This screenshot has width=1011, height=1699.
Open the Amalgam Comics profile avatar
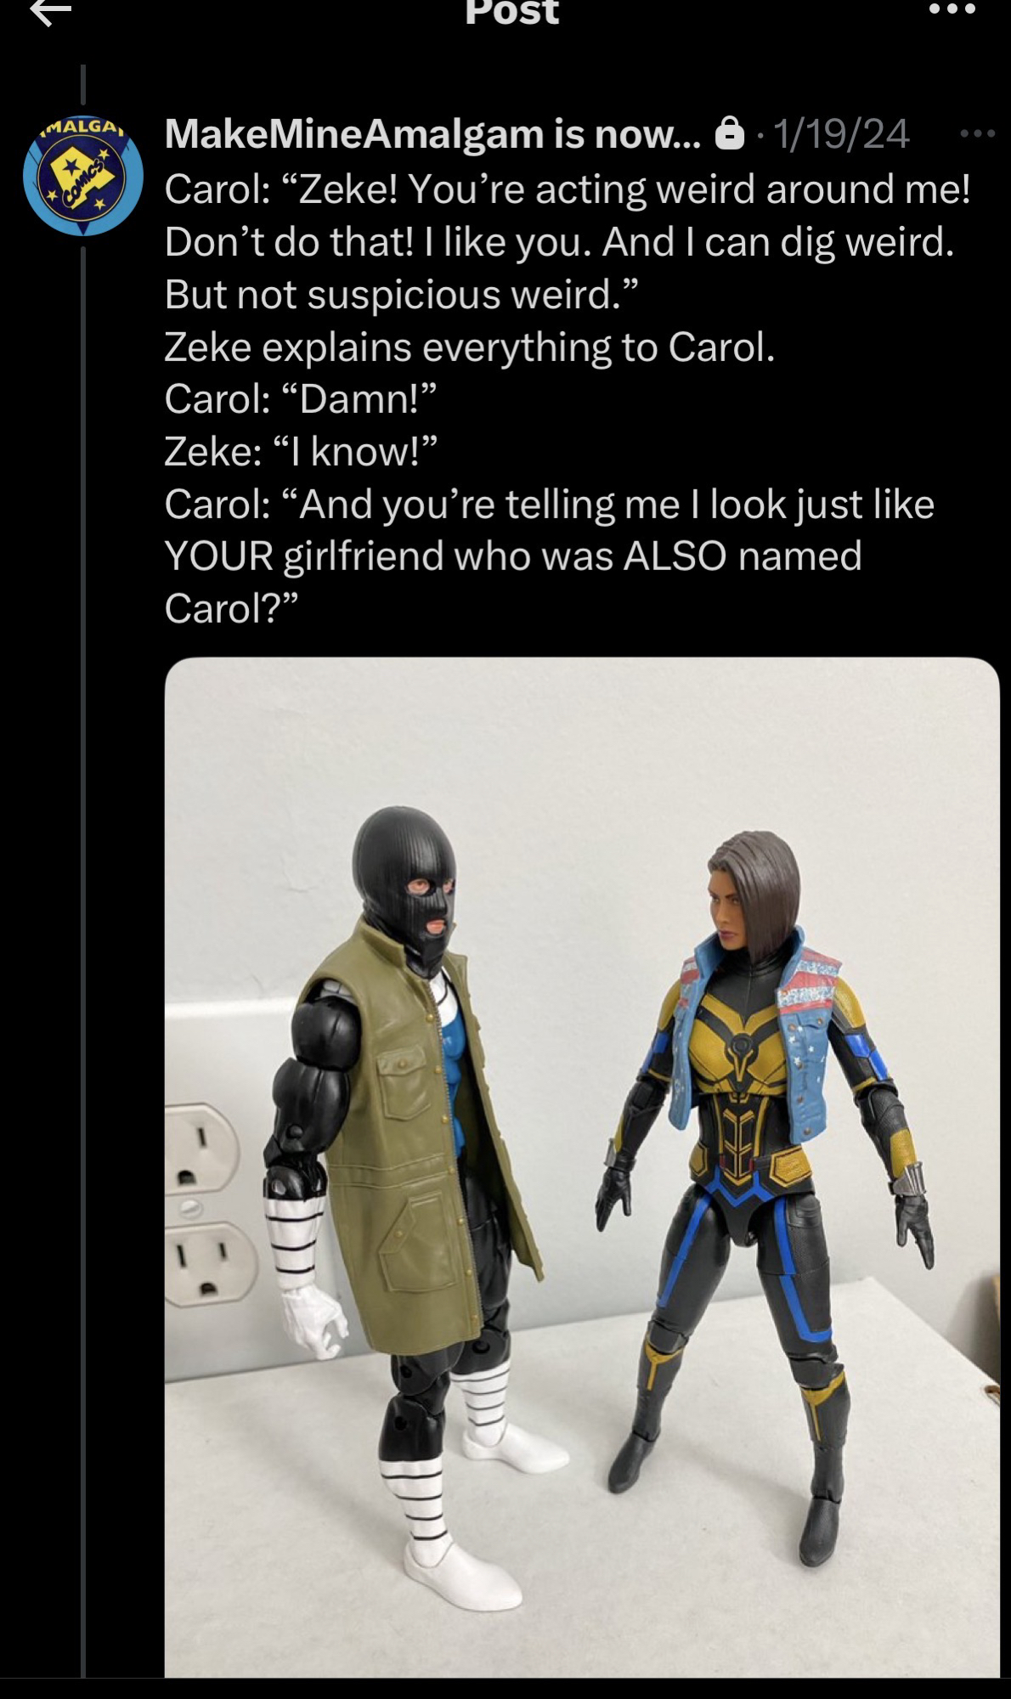click(x=83, y=176)
